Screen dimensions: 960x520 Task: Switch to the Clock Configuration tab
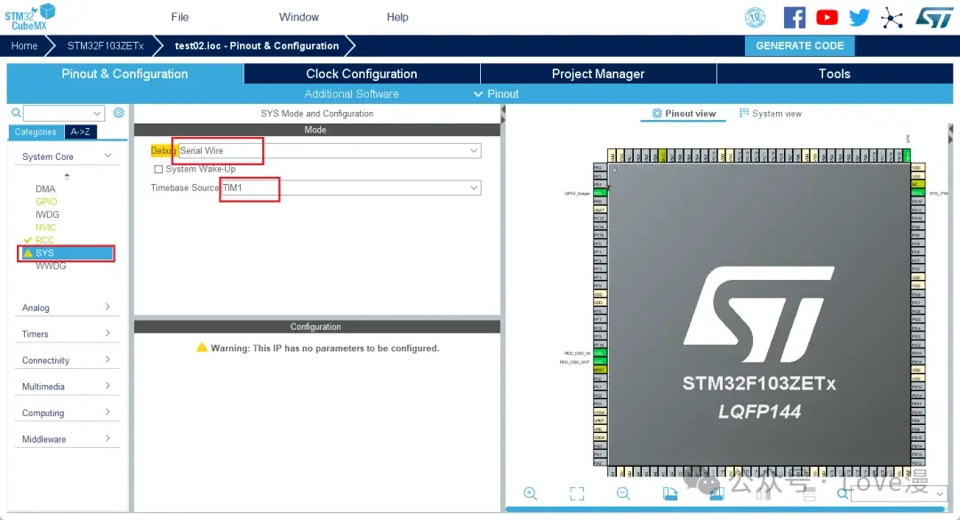362,74
